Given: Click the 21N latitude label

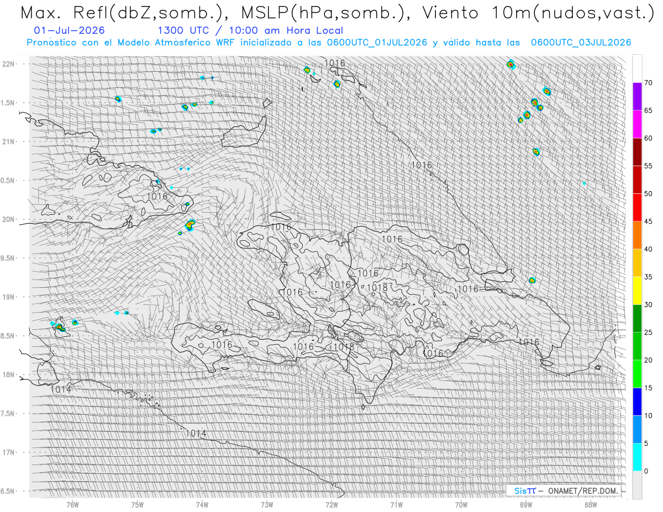Looking at the screenshot, I should (9, 142).
